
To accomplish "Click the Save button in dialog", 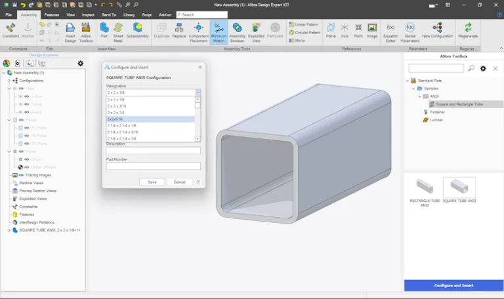I will 152,182.
